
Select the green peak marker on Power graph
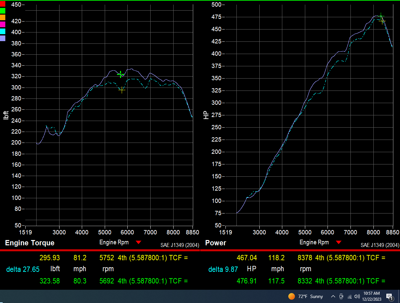click(381, 16)
